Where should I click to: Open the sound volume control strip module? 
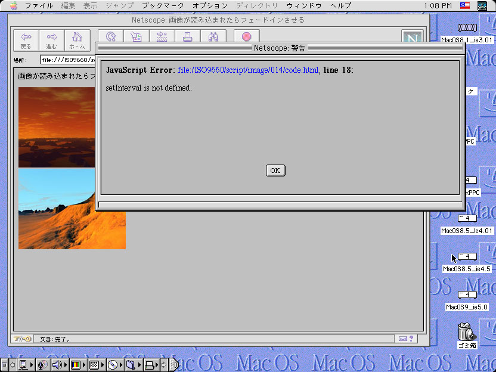59,365
